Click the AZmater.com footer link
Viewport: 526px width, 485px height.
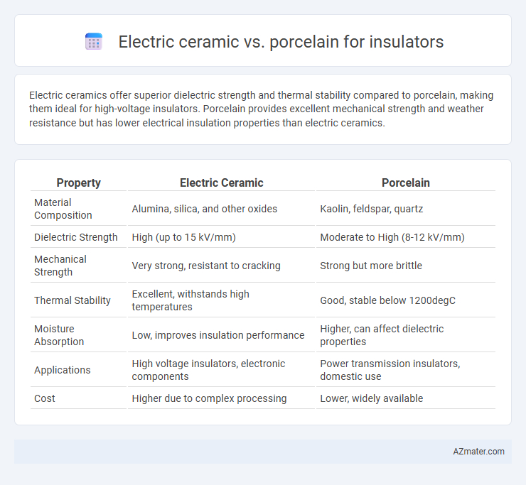tap(478, 452)
